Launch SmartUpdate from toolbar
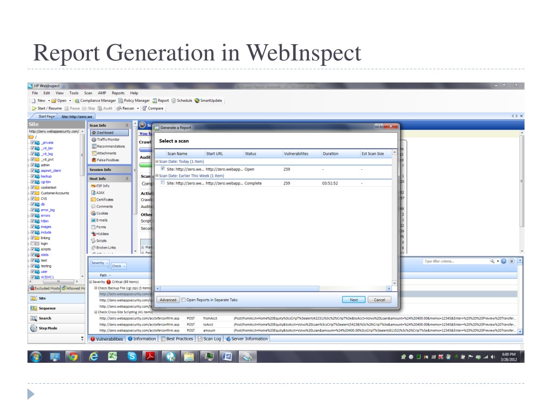Viewport: 552px width, 414px height. [209, 101]
